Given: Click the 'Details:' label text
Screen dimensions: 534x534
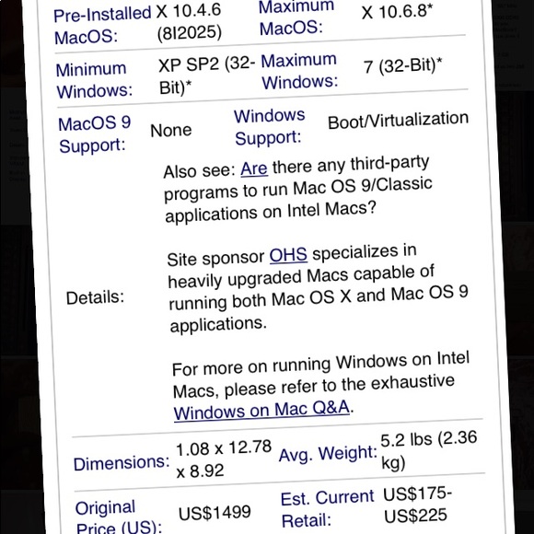Looking at the screenshot, I should [x=95, y=297].
